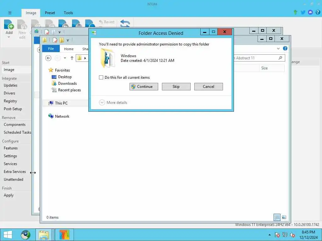Open Settings page in NTLite sidebar
The image size is (322, 241).
pyautogui.click(x=10, y=156)
